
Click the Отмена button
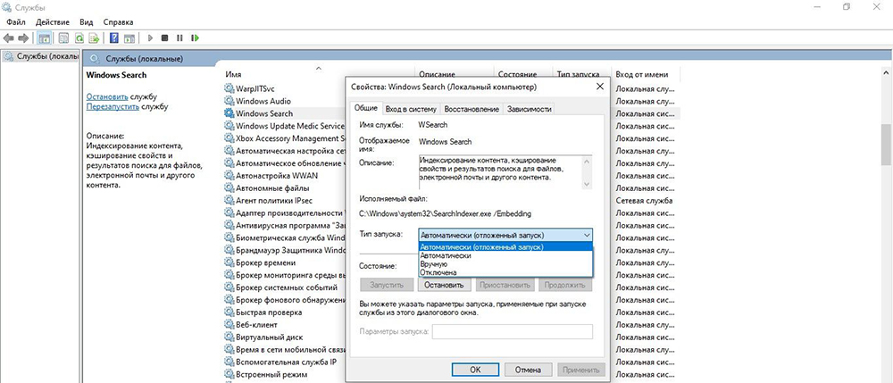tap(528, 370)
